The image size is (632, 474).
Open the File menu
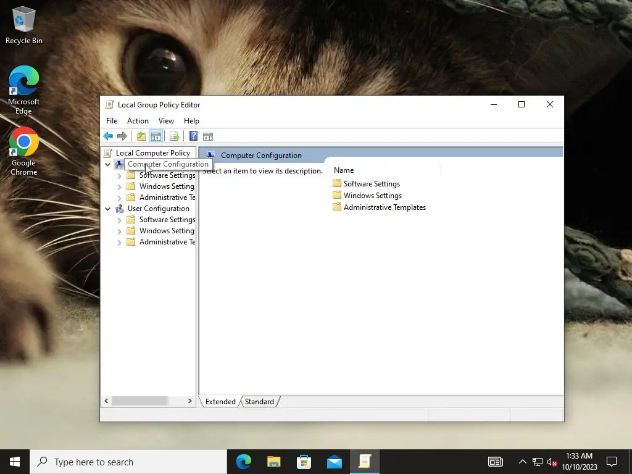(x=112, y=121)
